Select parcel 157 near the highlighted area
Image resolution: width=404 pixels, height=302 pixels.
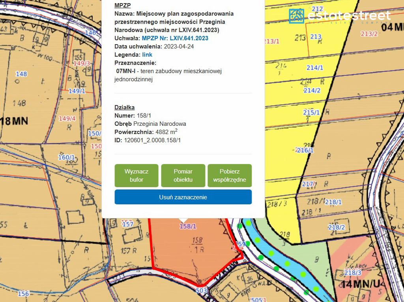[x=129, y=223]
